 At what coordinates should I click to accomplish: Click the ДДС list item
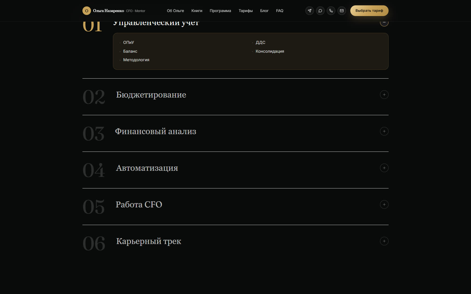(260, 42)
